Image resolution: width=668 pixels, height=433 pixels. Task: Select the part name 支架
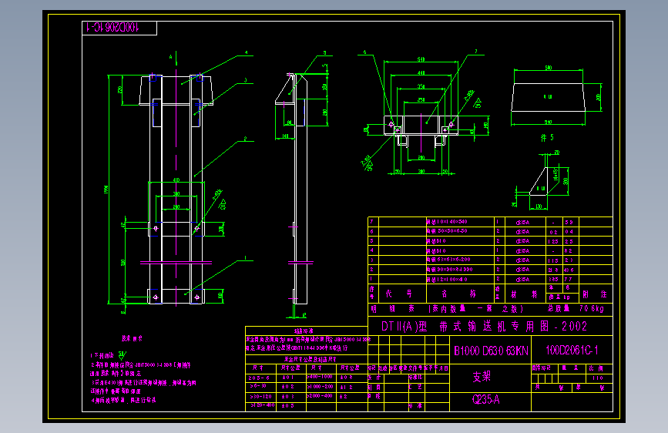pos(482,376)
